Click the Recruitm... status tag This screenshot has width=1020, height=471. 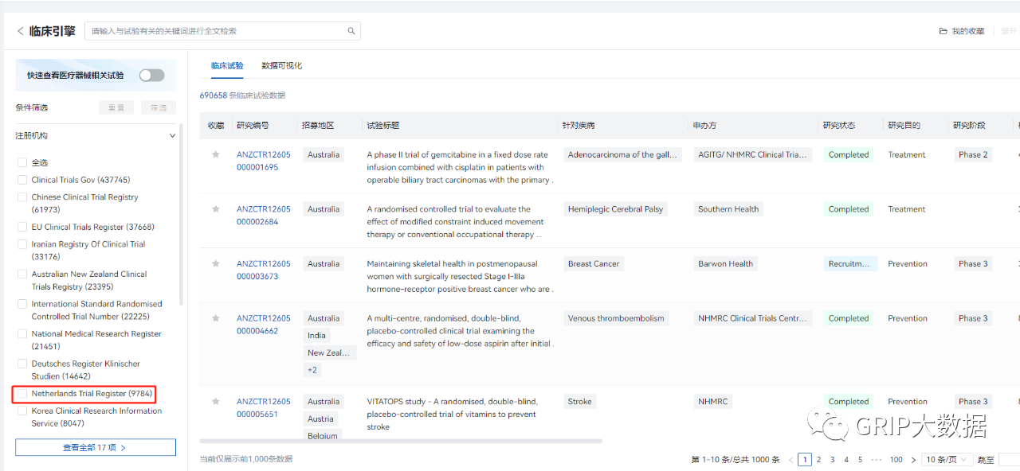850,263
